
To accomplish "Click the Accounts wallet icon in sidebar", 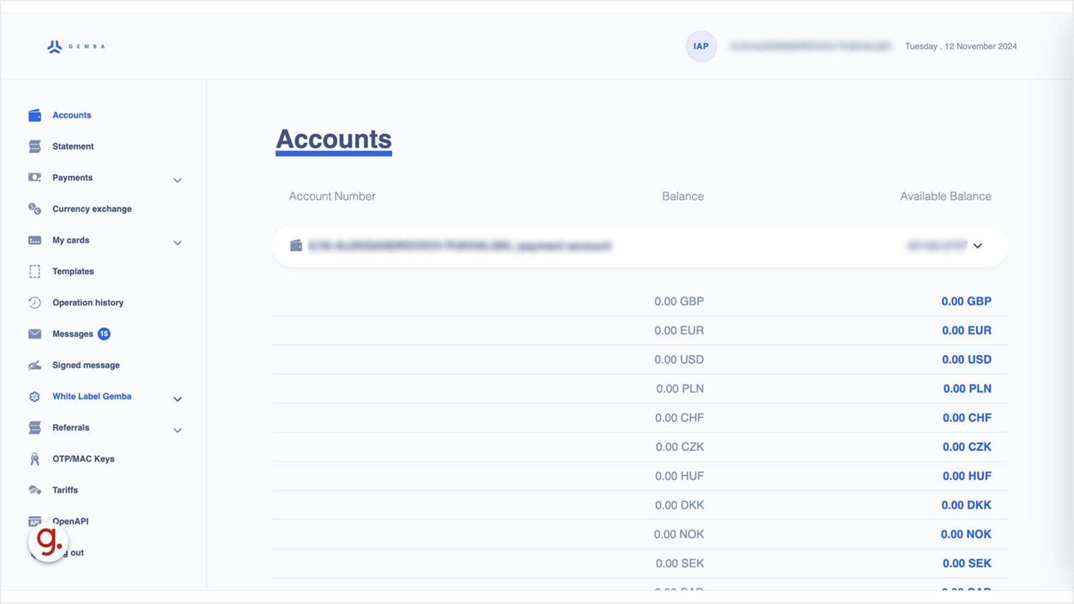I will 35,115.
